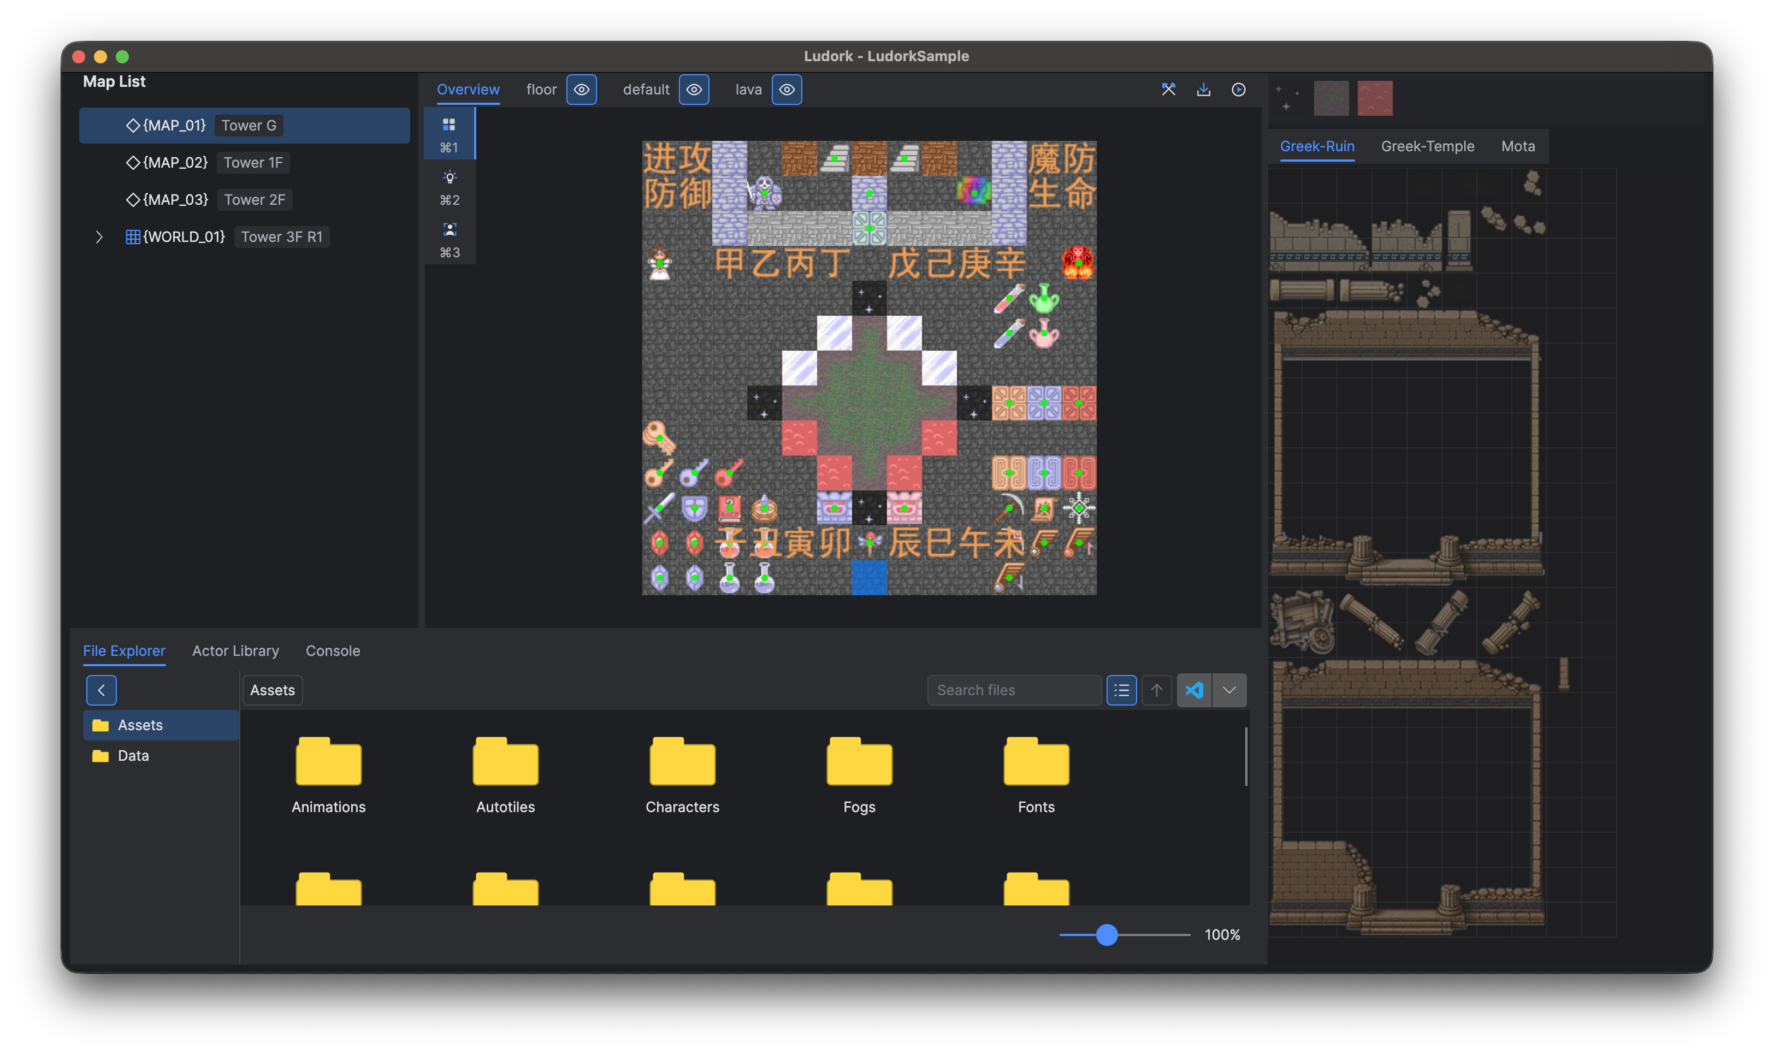Open dropdown arrow next to VS Code button
Image resolution: width=1774 pixels, height=1054 pixels.
click(1229, 690)
